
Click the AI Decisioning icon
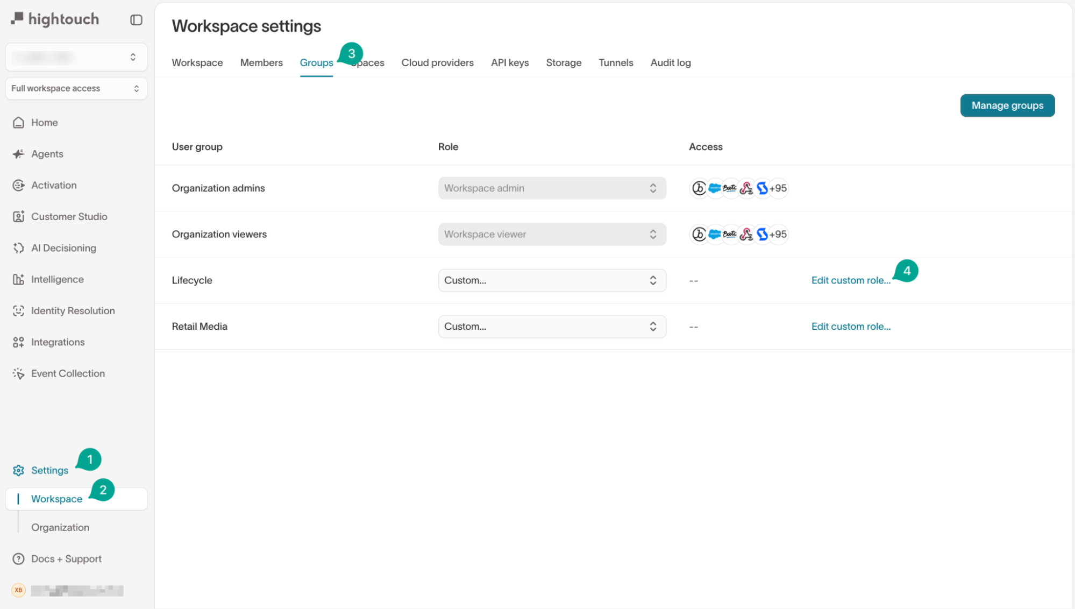(x=19, y=248)
